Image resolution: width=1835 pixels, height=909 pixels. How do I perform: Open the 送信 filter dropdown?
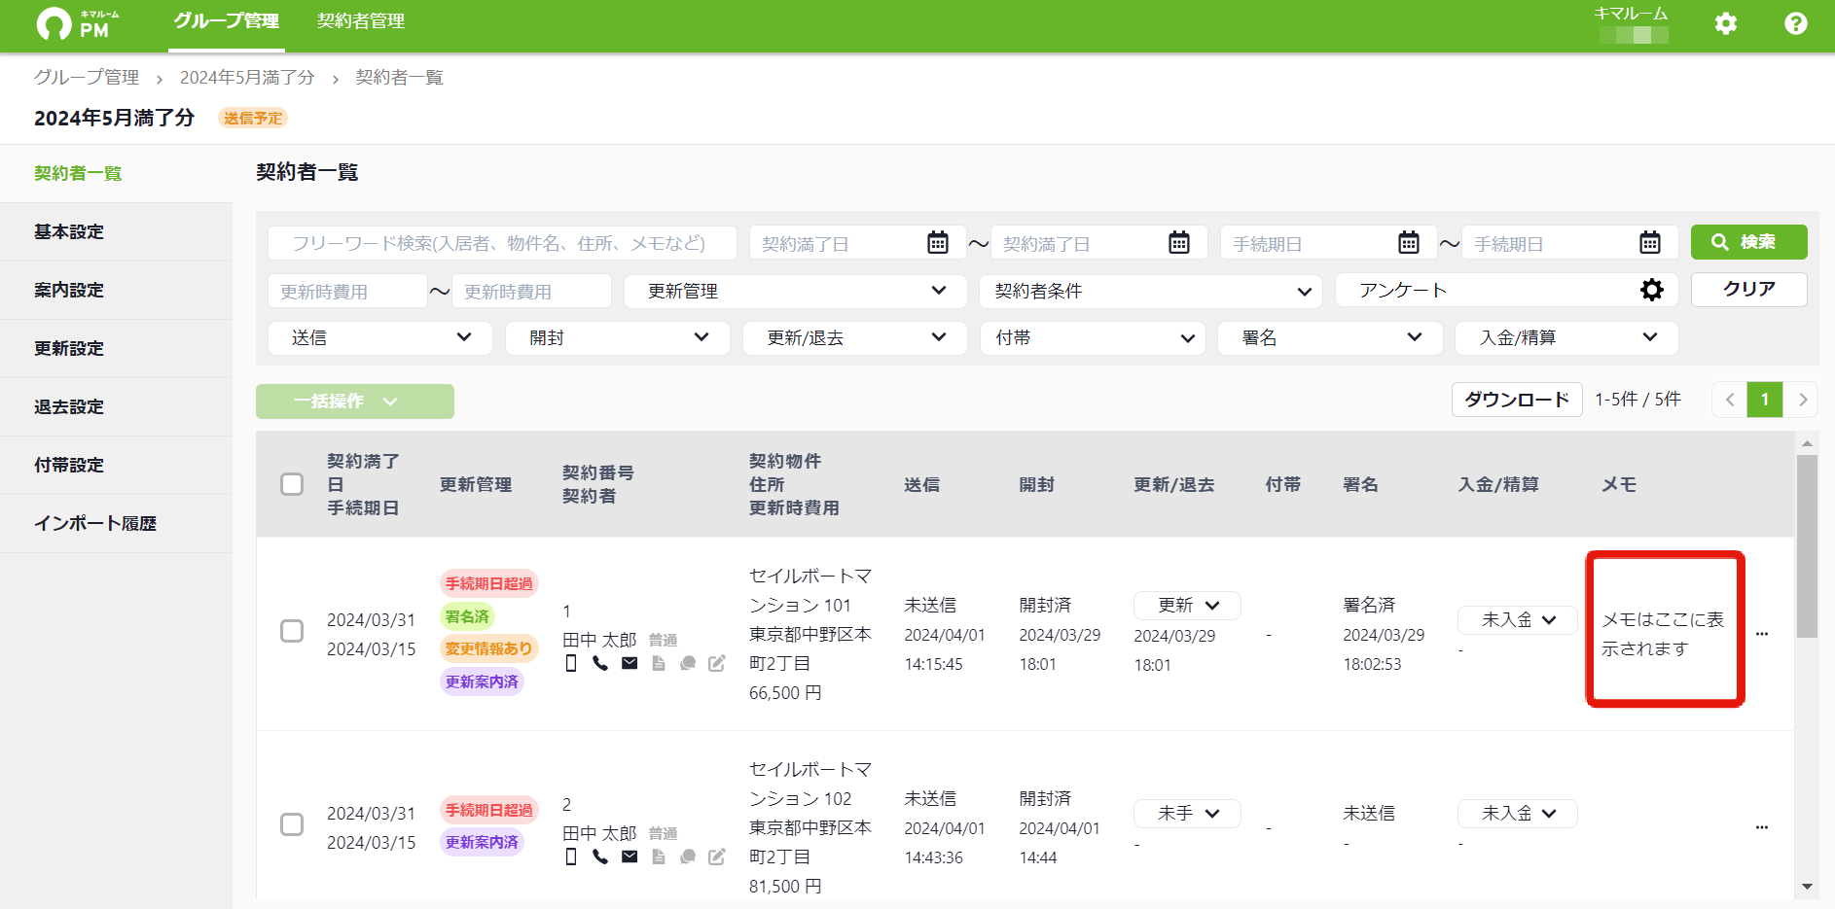click(380, 337)
